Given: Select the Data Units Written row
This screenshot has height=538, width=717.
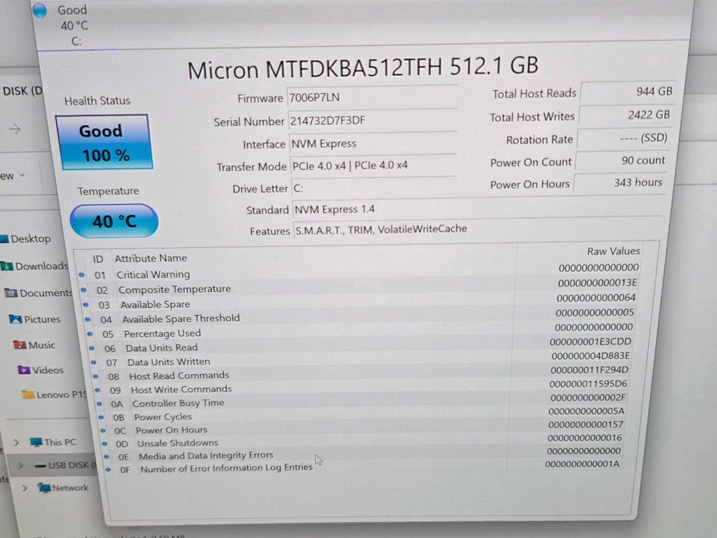Looking at the screenshot, I should (360, 358).
